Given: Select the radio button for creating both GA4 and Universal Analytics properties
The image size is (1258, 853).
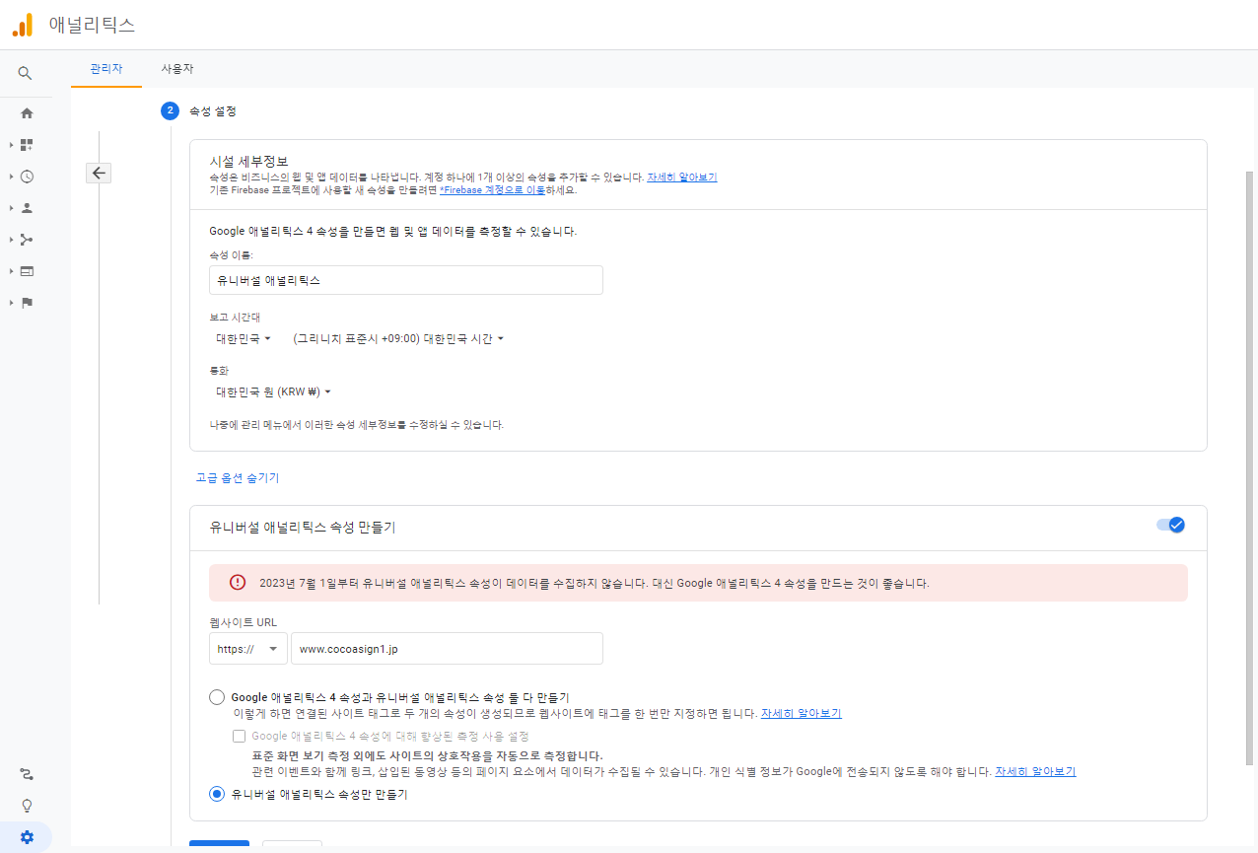Looking at the screenshot, I should (216, 696).
